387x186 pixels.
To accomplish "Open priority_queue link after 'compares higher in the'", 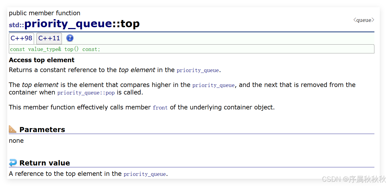I will tap(213, 85).
